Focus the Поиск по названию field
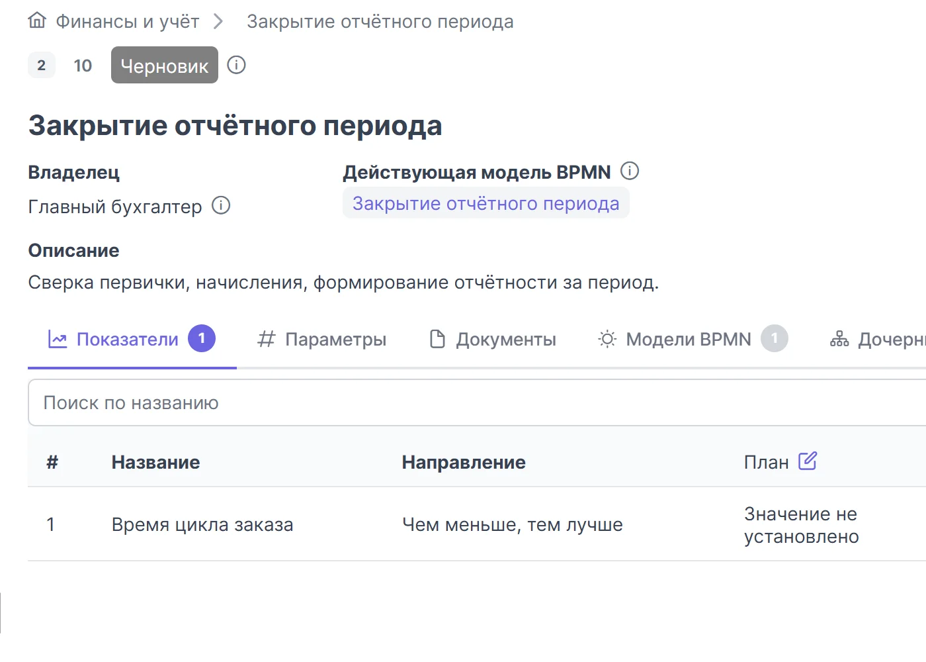This screenshot has width=926, height=662. coord(477,402)
